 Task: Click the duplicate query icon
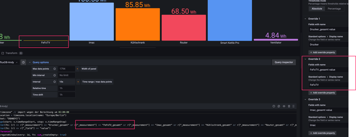[279, 106]
